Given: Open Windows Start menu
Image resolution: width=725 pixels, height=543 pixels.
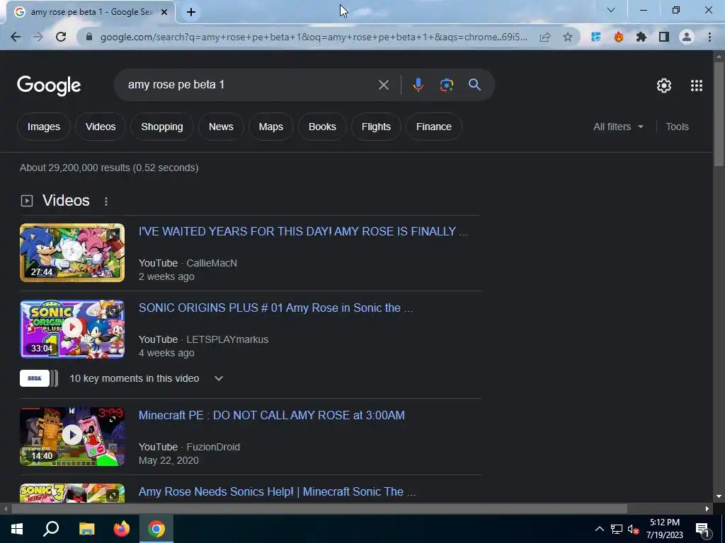Looking at the screenshot, I should click(17, 529).
